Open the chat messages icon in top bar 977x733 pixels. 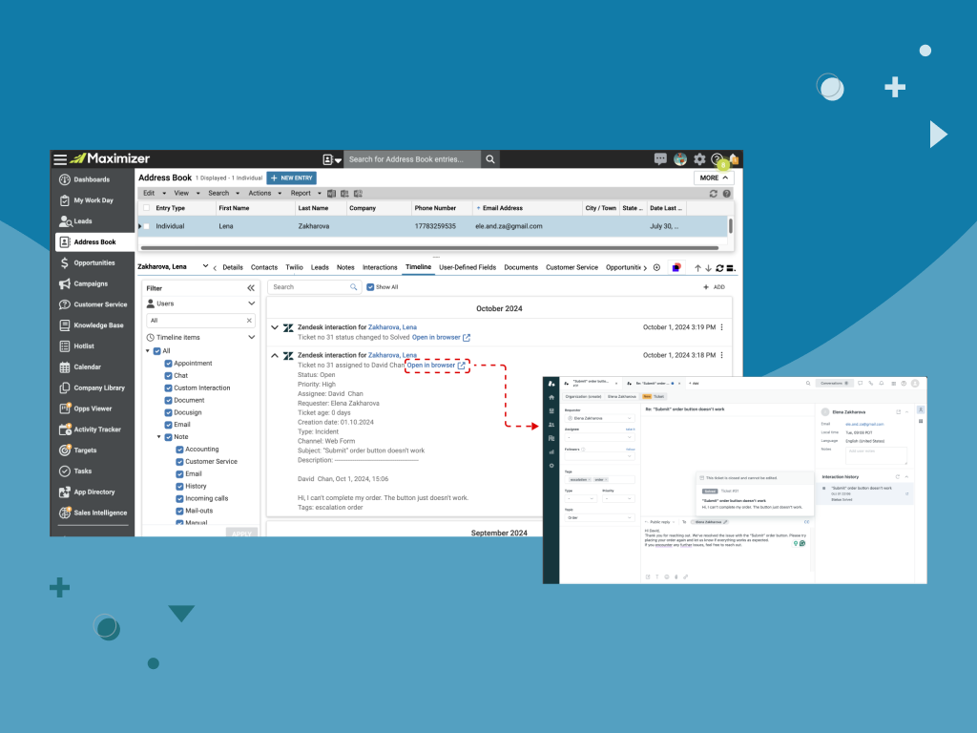click(x=660, y=159)
